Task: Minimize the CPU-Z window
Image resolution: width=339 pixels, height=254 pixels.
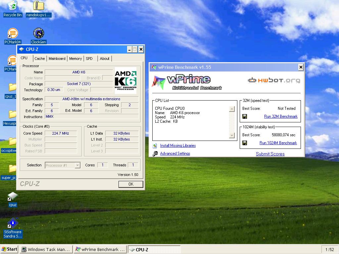Action: point(129,50)
